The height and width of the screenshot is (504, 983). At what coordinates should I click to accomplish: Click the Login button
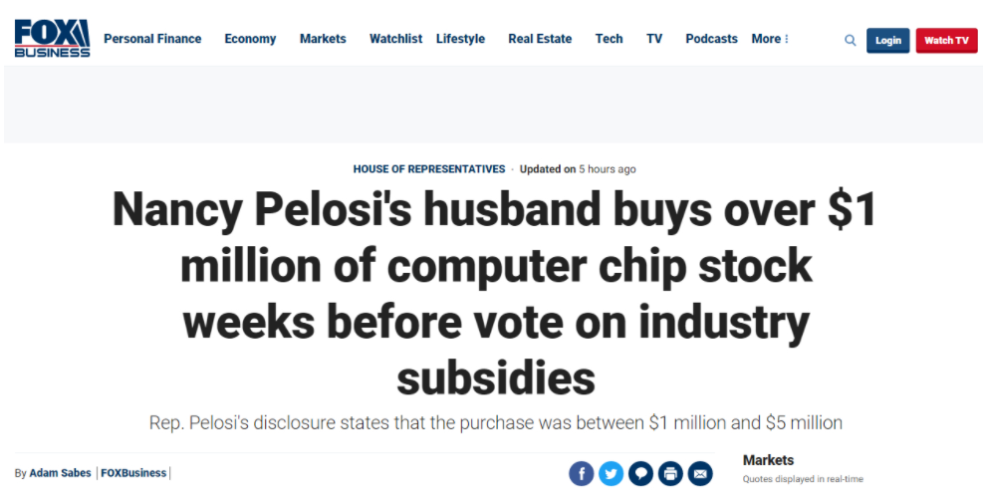(887, 40)
